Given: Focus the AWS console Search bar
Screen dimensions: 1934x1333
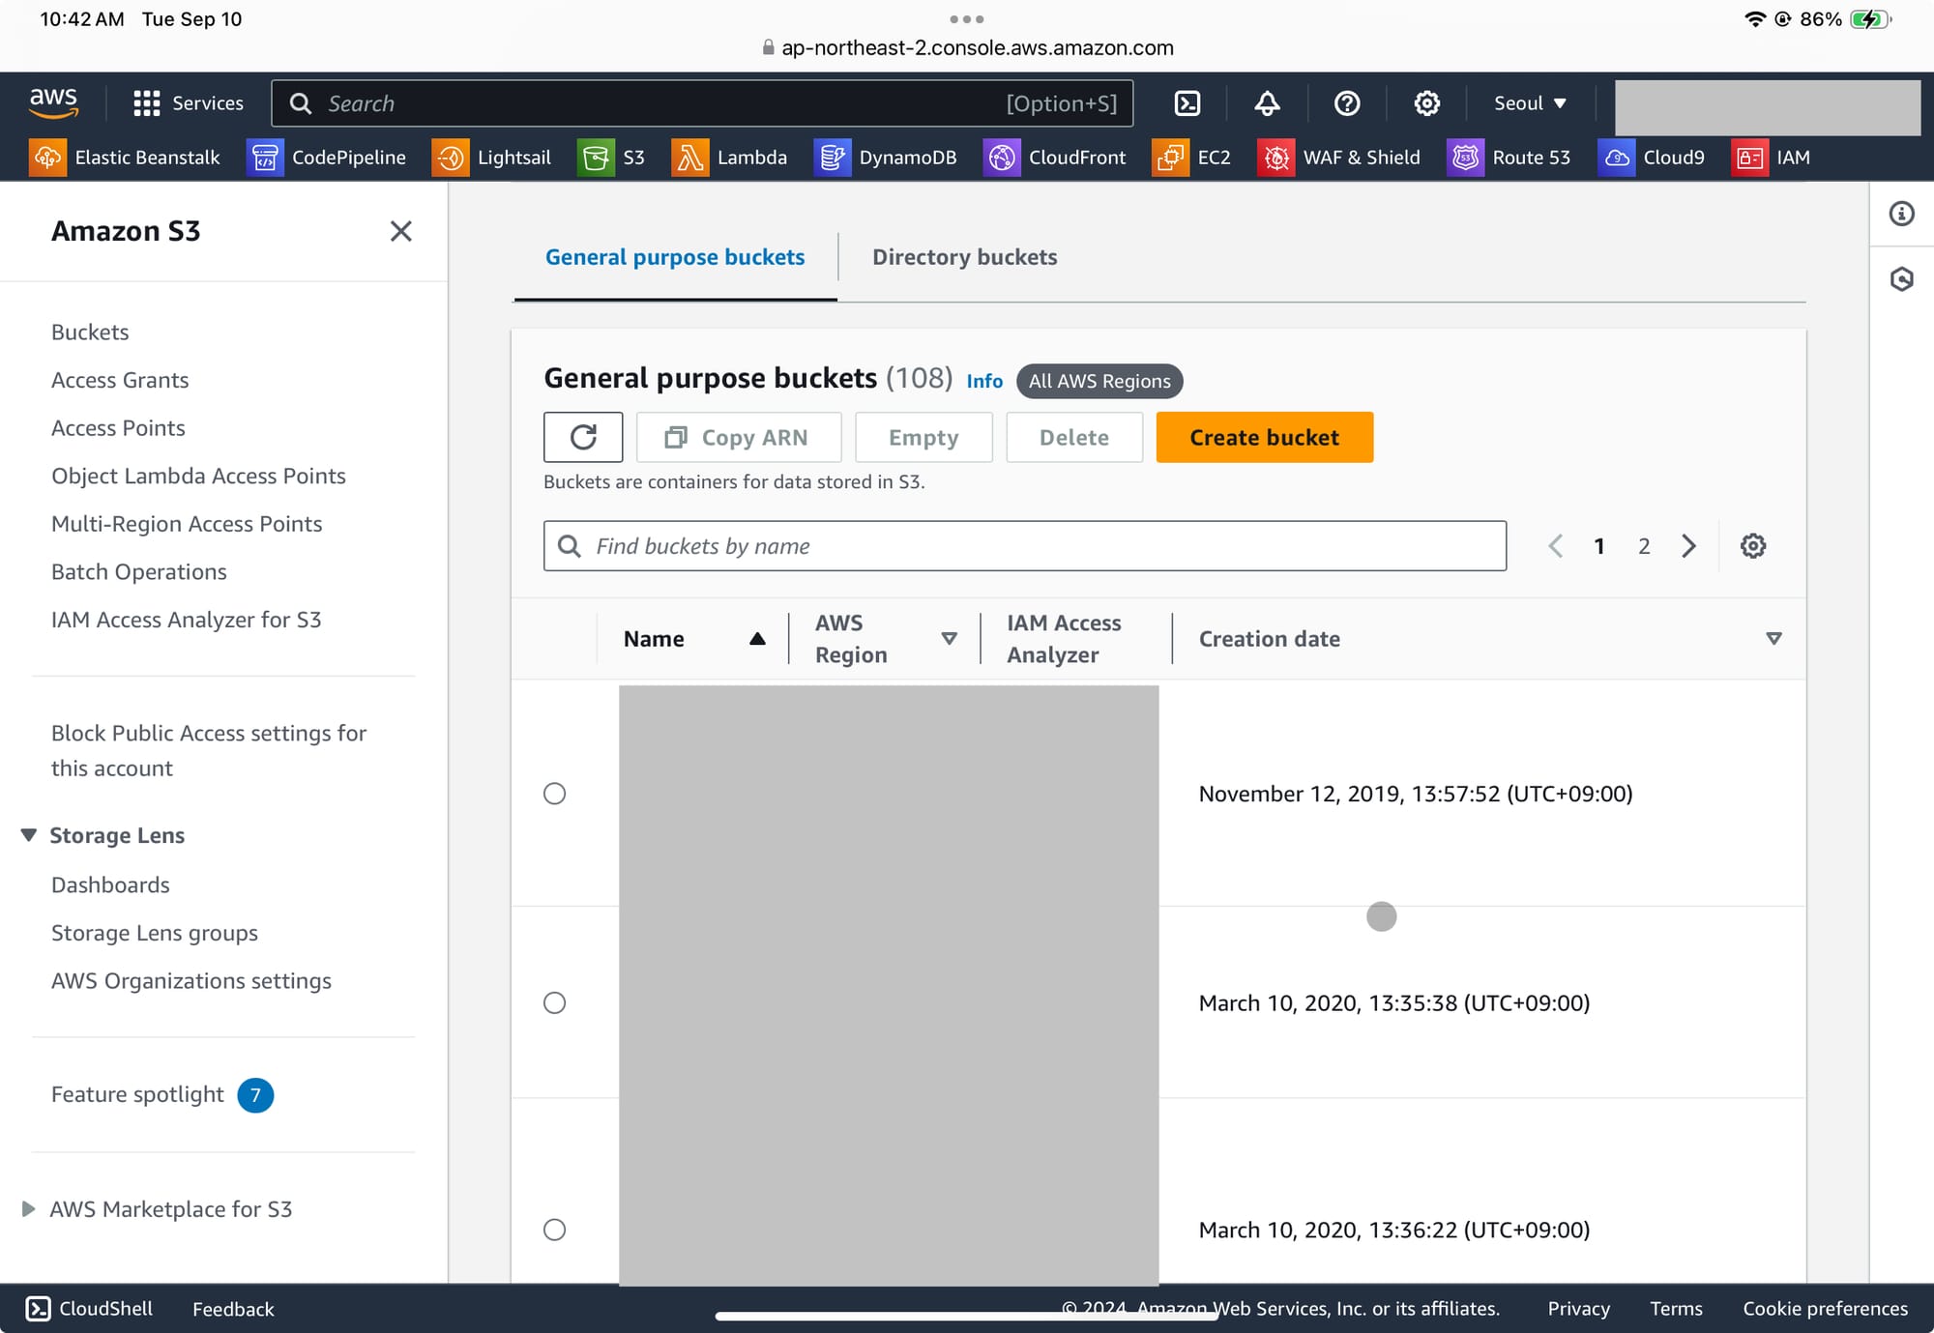Looking at the screenshot, I should click(x=702, y=103).
